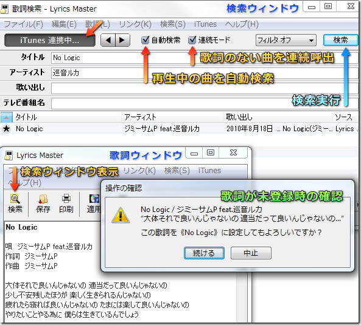361x325 pixels.
Task: Go to next track with right arrow button
Action: 122,41
